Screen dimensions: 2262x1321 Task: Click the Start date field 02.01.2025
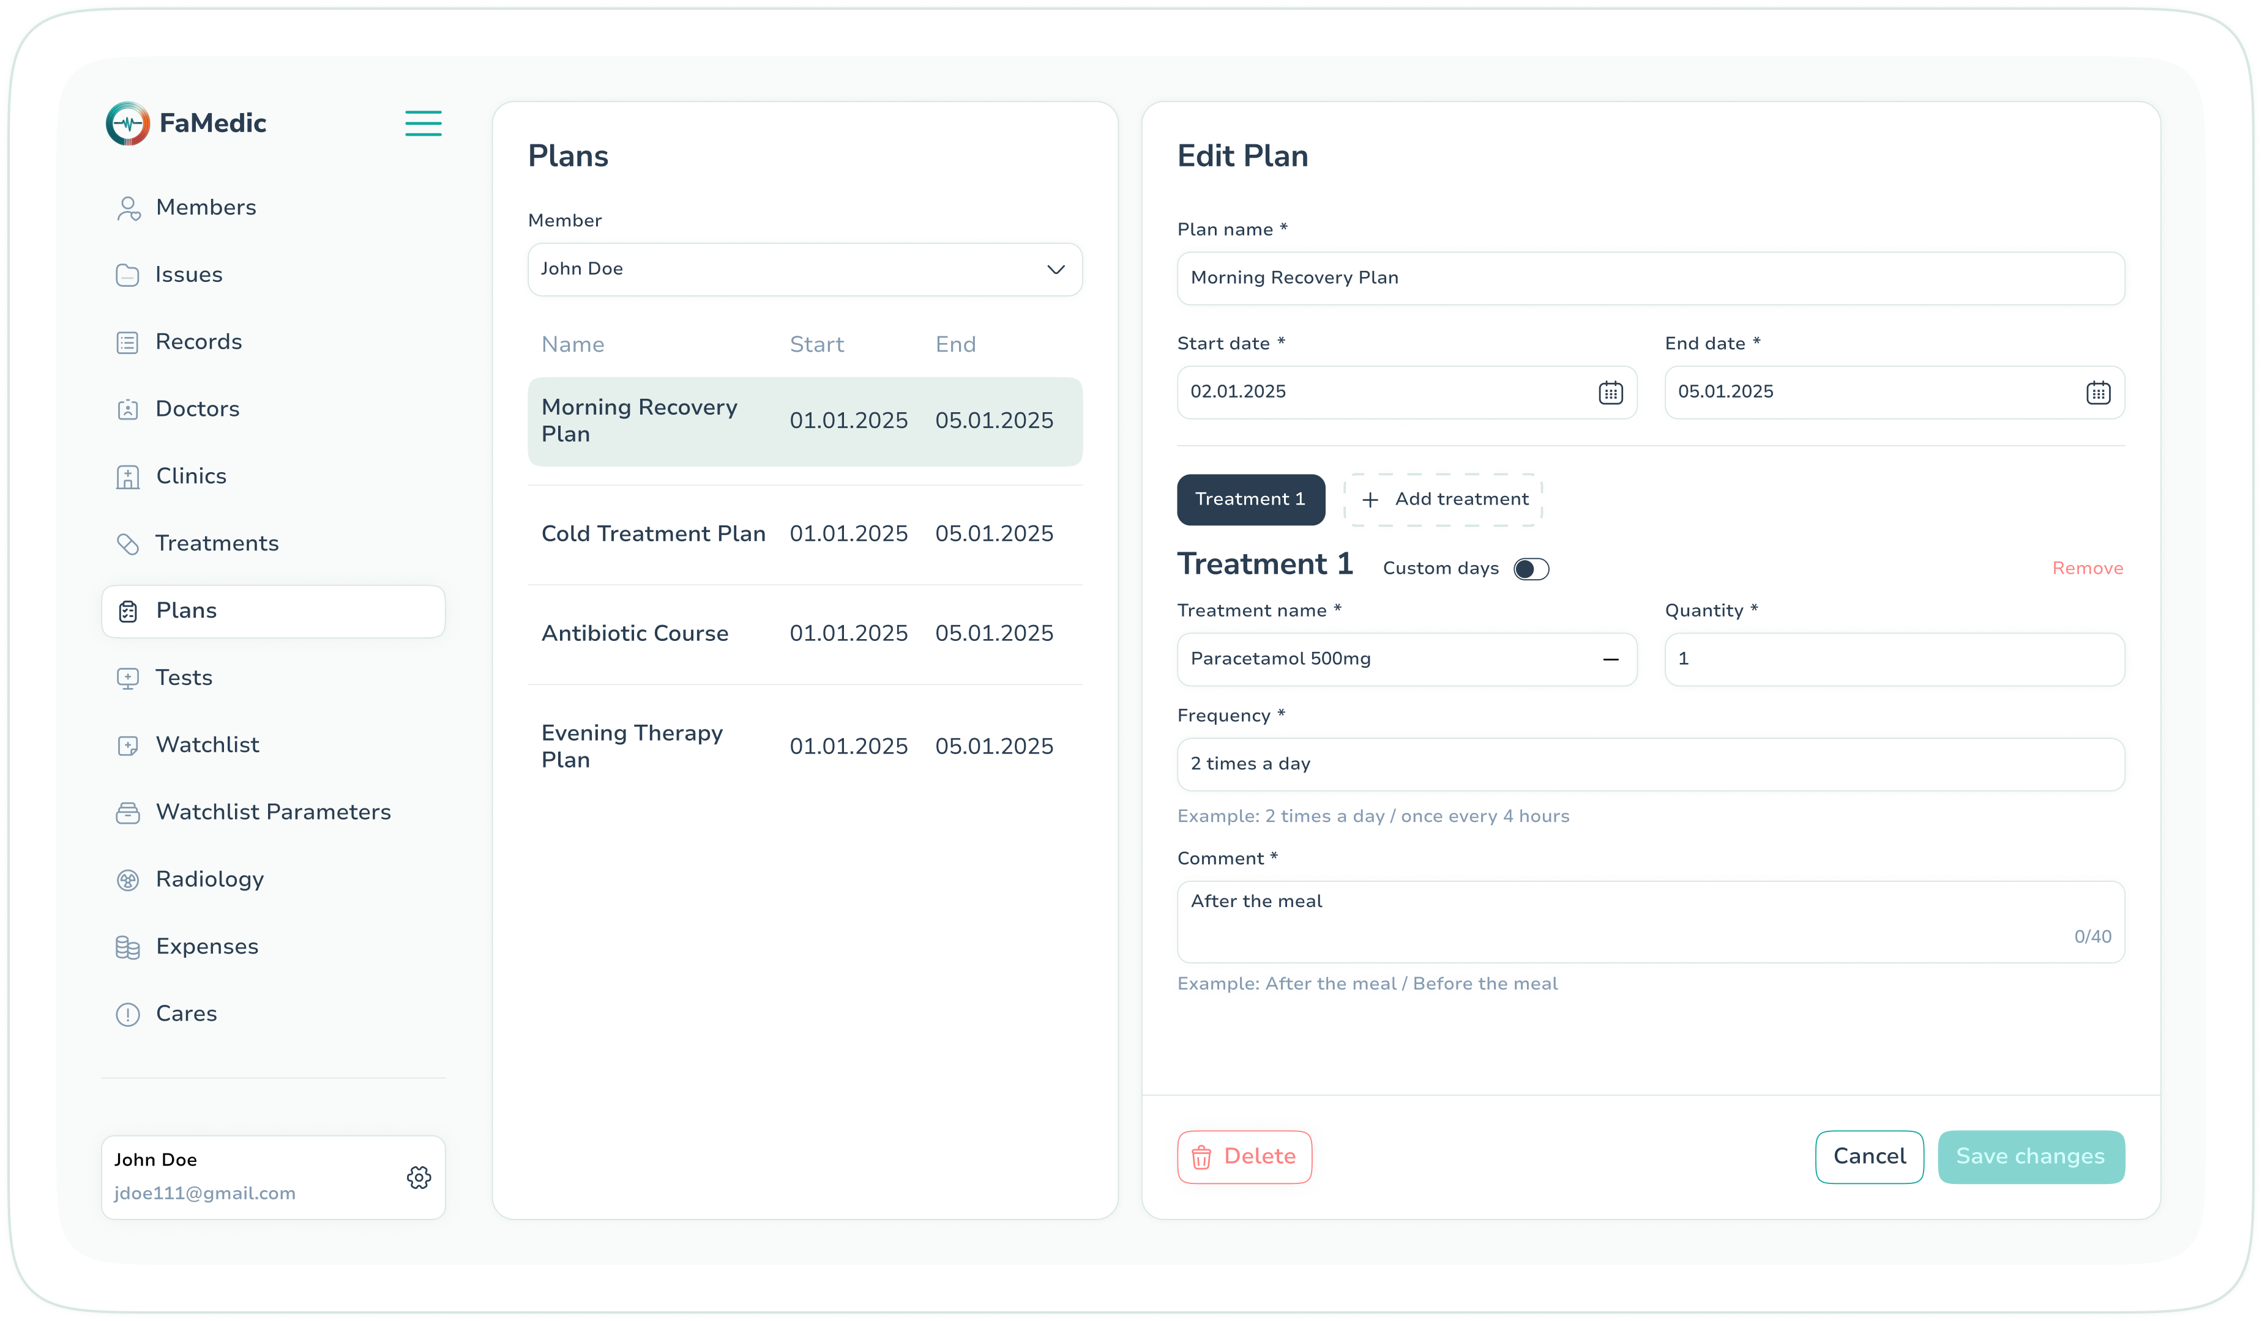1406,393
